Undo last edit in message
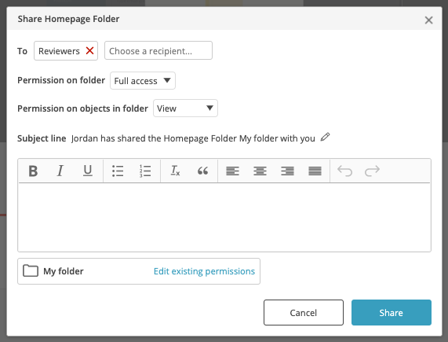The width and height of the screenshot is (448, 342). [x=345, y=171]
